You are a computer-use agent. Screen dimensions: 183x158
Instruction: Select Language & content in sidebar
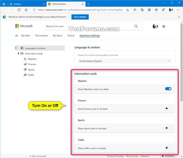coord(40,48)
